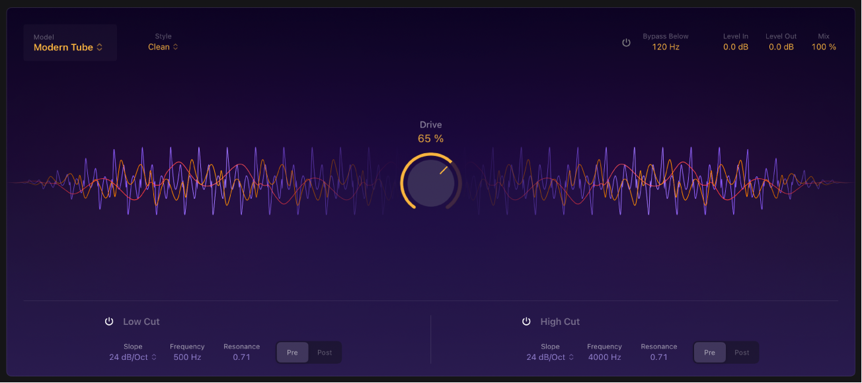862x383 pixels.
Task: Select Pre mode for High Cut
Action: (709, 353)
